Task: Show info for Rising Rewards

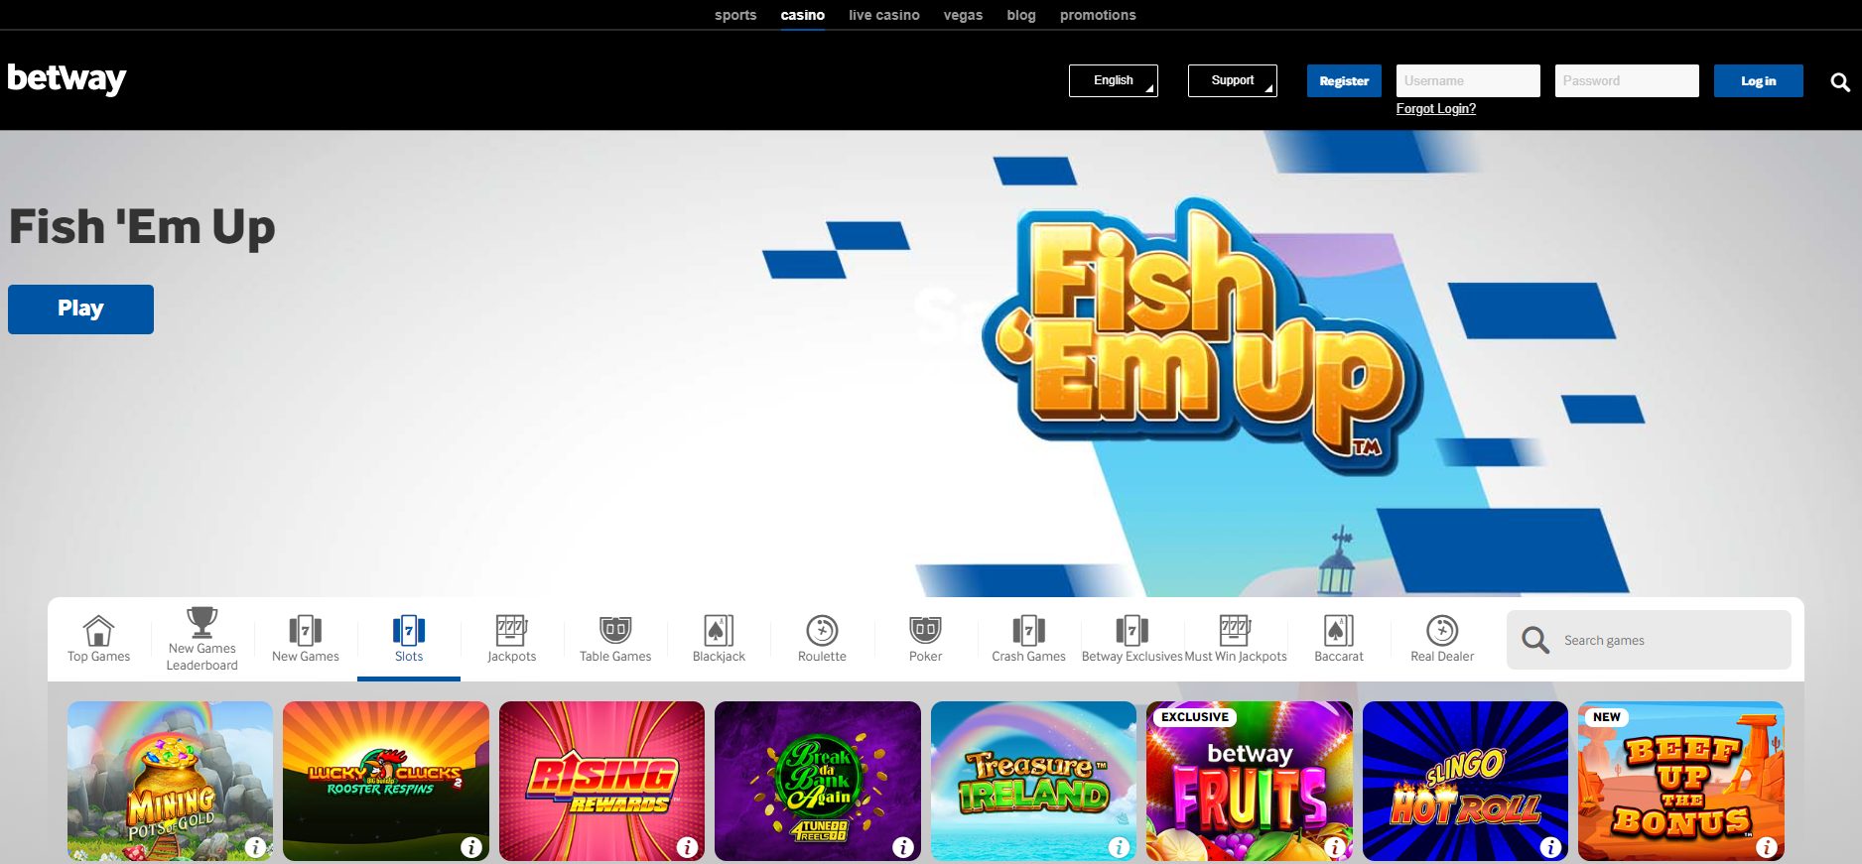Action: tap(687, 847)
